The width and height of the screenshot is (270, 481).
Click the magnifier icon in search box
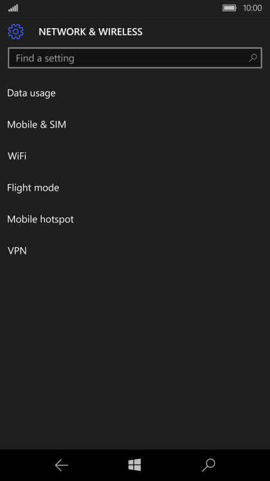(253, 58)
